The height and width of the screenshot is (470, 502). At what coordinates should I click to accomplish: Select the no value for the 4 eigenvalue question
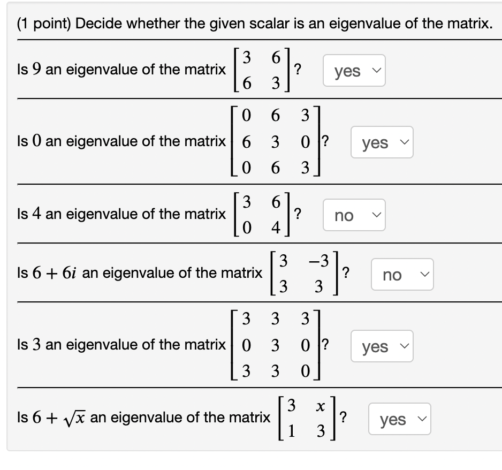[345, 215]
